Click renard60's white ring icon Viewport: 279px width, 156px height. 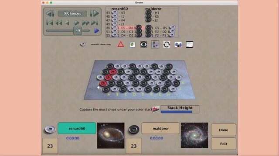click(50, 129)
